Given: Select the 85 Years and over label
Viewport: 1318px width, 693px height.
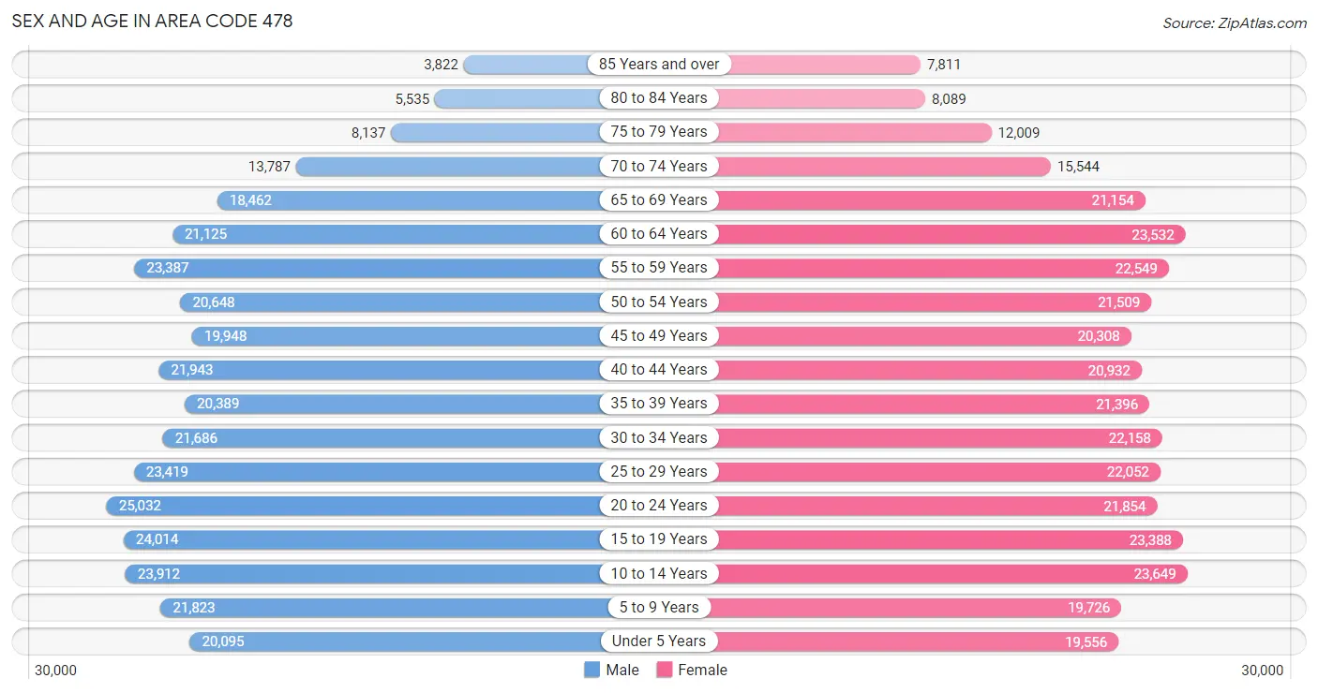Looking at the screenshot, I should click(x=659, y=64).
